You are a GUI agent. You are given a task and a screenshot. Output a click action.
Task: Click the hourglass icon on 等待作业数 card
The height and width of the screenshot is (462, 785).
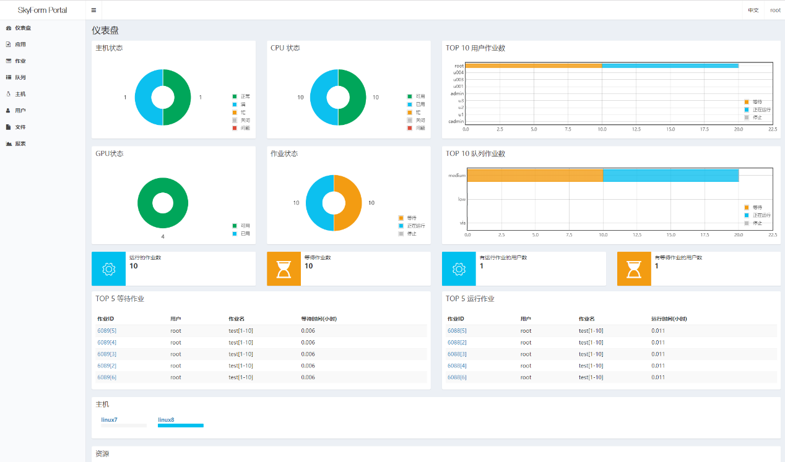pyautogui.click(x=284, y=269)
